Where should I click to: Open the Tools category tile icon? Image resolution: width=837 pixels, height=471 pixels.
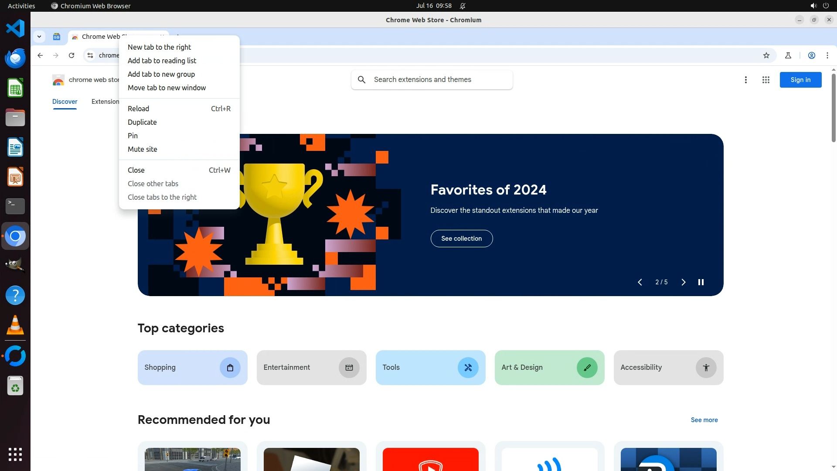pos(468,368)
